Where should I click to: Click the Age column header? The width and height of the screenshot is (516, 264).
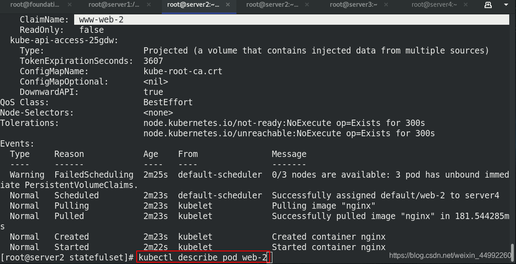click(151, 154)
